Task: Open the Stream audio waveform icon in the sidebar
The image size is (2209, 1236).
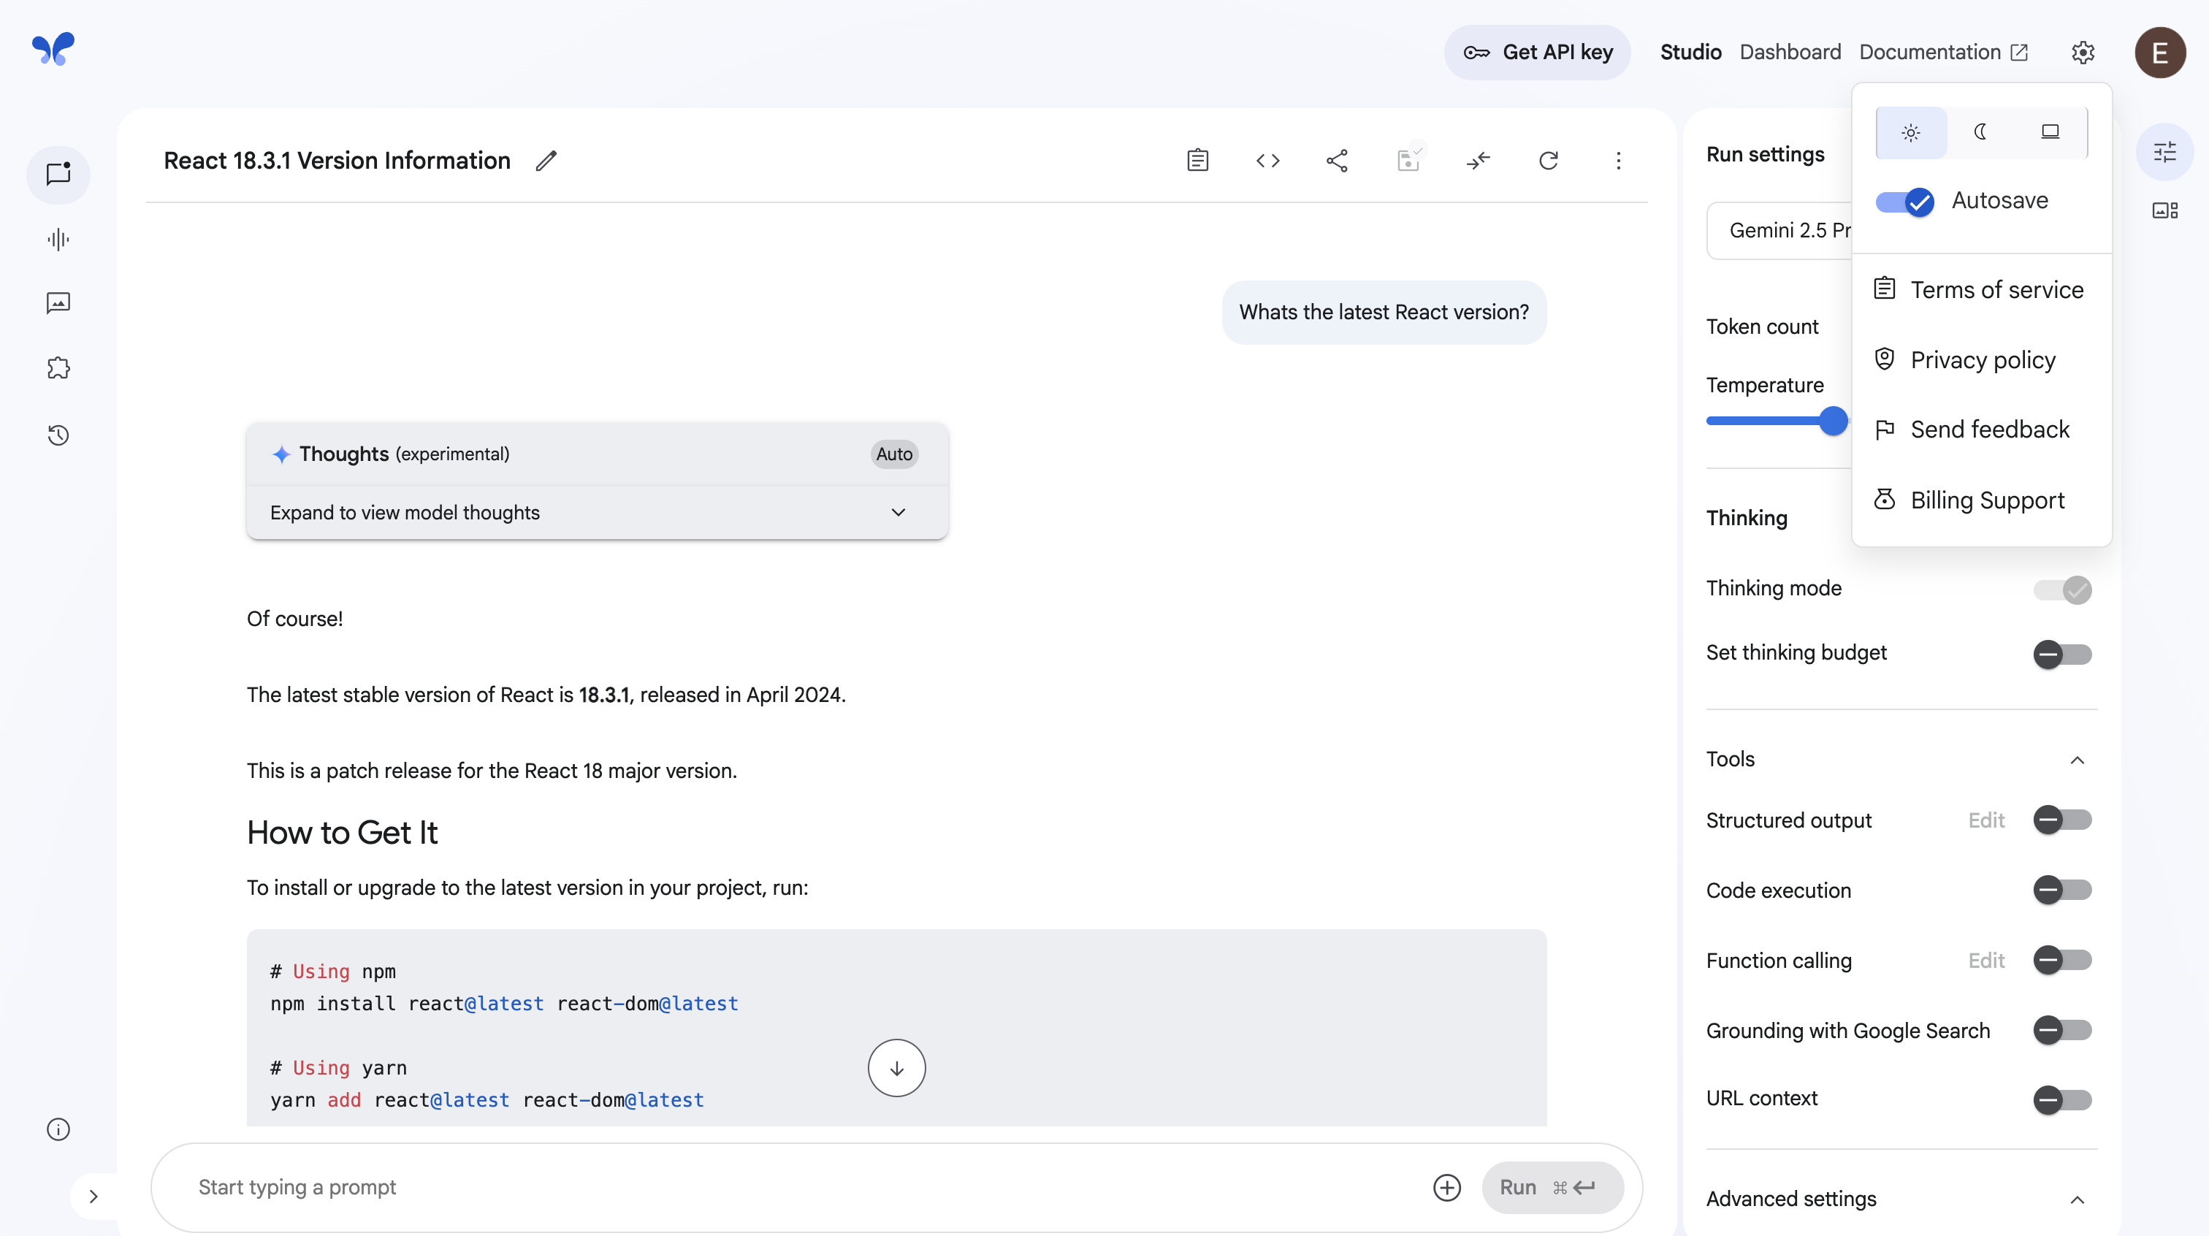Action: click(x=58, y=240)
